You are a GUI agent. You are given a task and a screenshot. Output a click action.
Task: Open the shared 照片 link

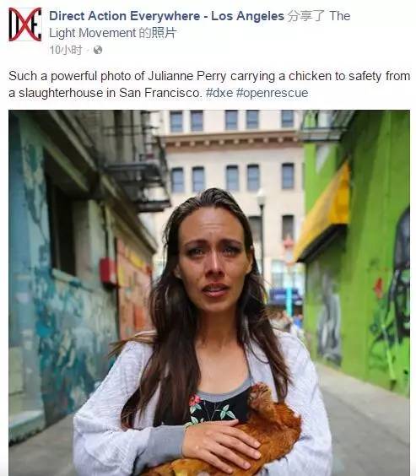[164, 33]
